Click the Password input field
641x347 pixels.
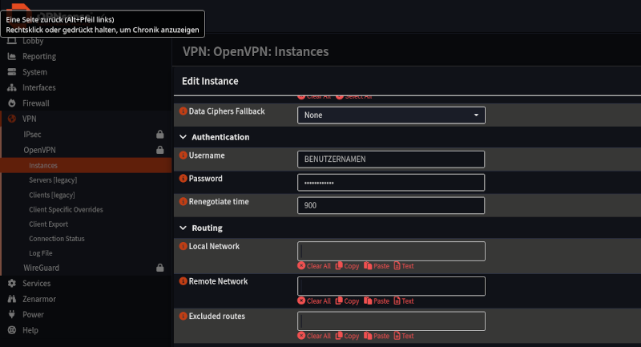pos(391,183)
